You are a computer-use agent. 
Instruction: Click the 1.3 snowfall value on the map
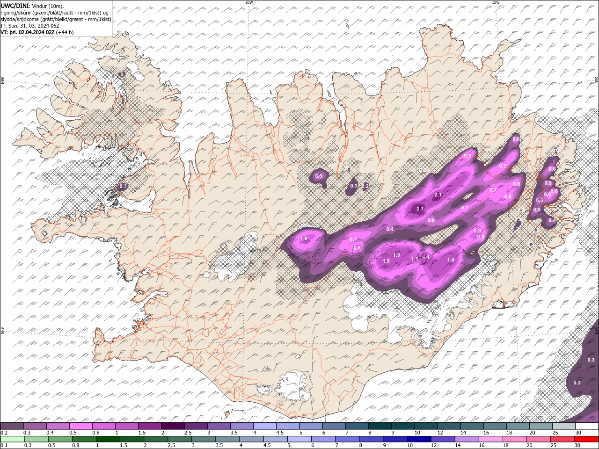click(x=397, y=255)
